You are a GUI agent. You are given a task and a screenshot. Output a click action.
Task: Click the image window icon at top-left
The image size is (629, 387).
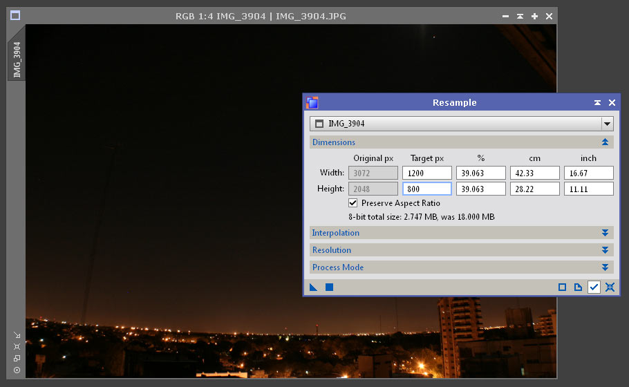tap(15, 16)
